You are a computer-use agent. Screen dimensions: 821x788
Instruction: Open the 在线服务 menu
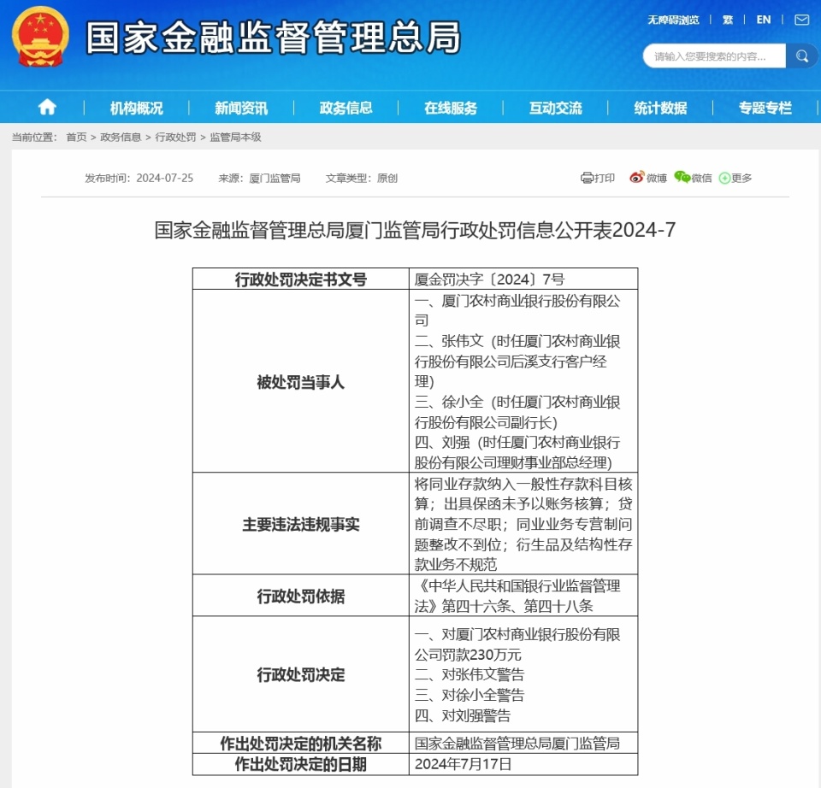[451, 108]
